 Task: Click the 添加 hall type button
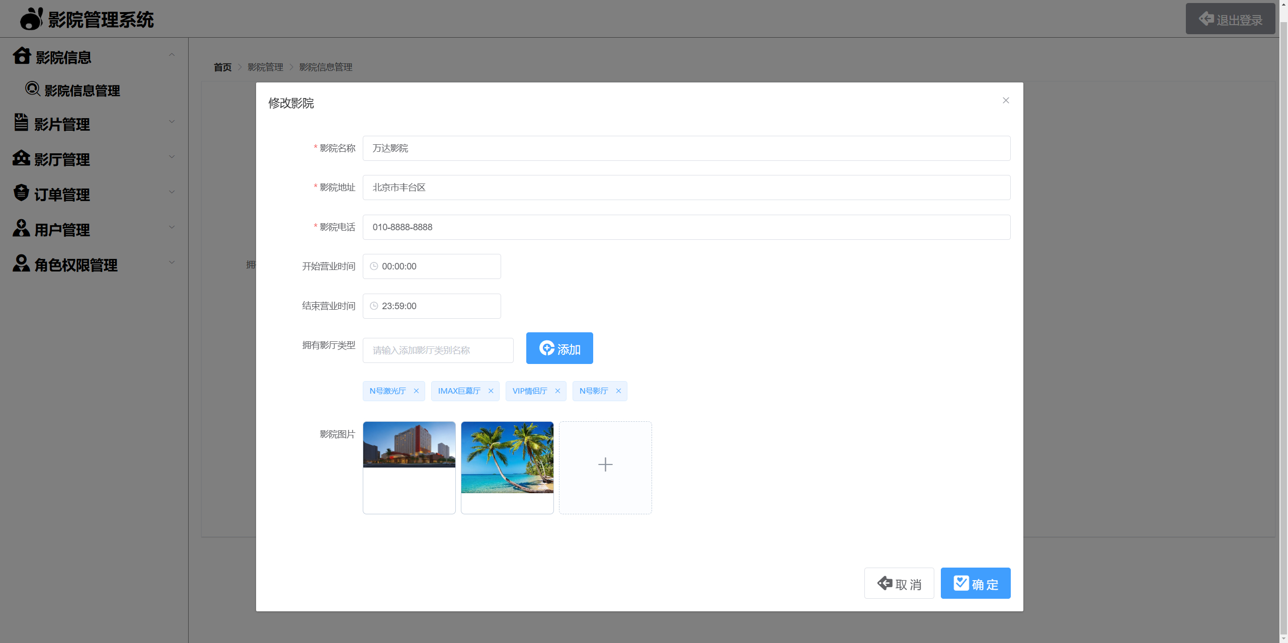point(559,348)
